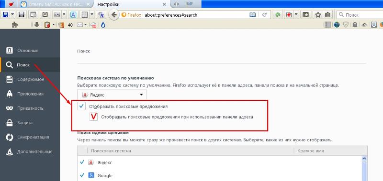Click the camera screenshot toolbar icon
This screenshot has height=181, width=383.
[57, 15]
